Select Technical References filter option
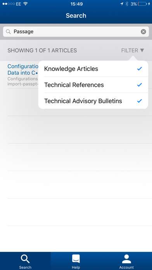This screenshot has width=152, height=270. point(93,85)
